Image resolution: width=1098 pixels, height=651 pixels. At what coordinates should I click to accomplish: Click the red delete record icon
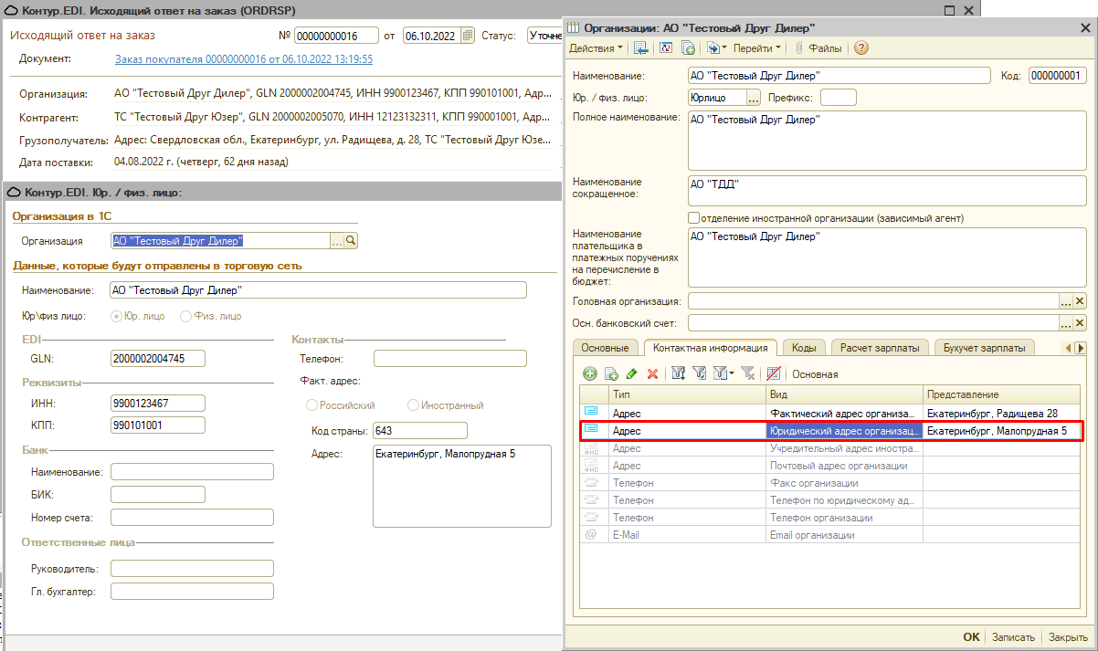tap(652, 373)
